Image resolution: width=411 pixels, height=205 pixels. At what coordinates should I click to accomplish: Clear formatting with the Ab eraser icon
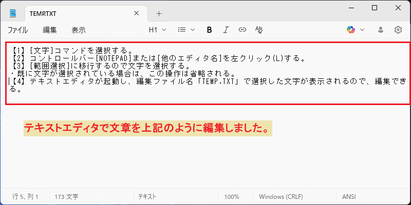click(259, 30)
